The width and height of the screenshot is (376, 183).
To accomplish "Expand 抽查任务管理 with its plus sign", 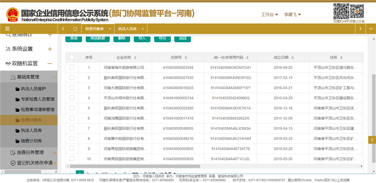I will (55, 153).
